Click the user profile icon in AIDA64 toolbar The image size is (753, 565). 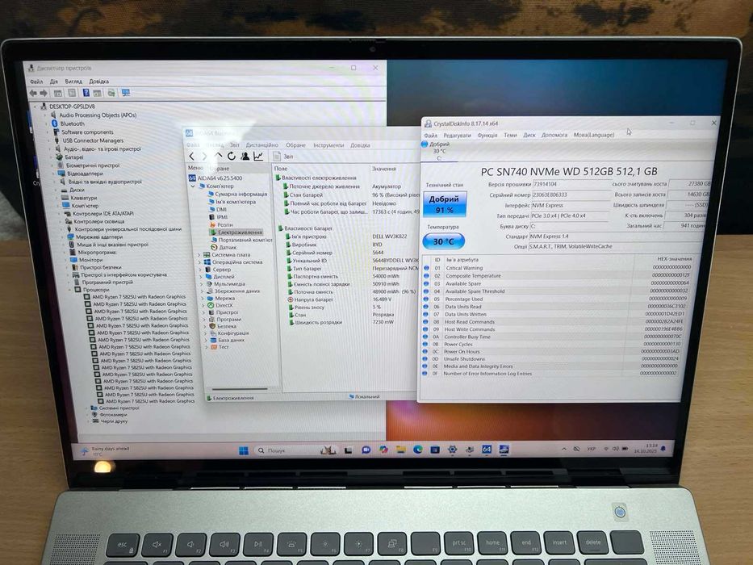pos(245,156)
